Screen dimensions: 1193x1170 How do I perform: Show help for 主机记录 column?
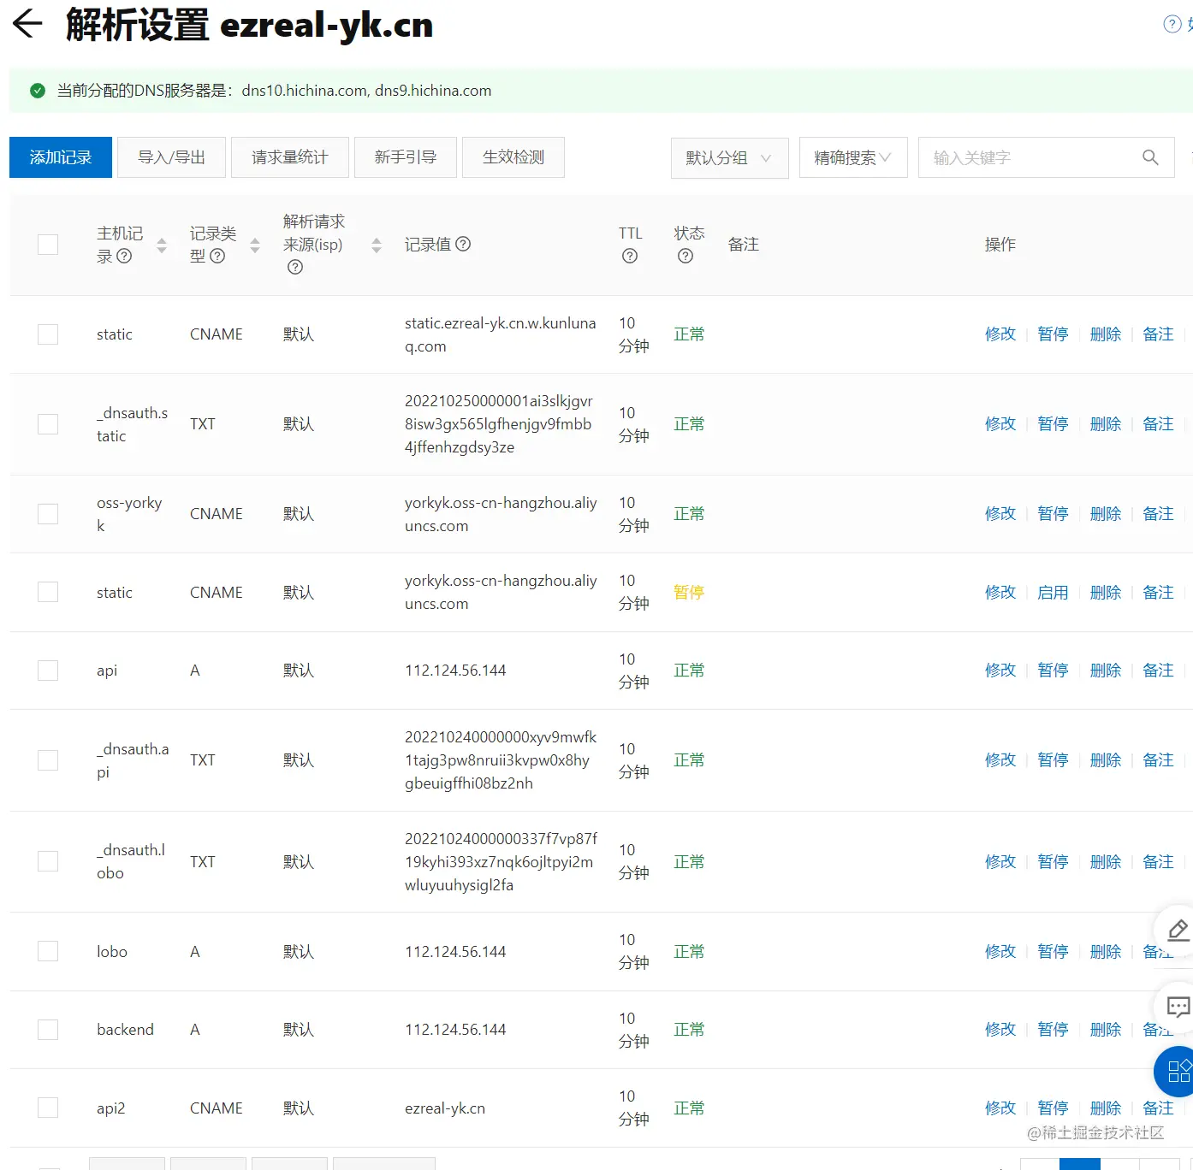pyautogui.click(x=124, y=256)
